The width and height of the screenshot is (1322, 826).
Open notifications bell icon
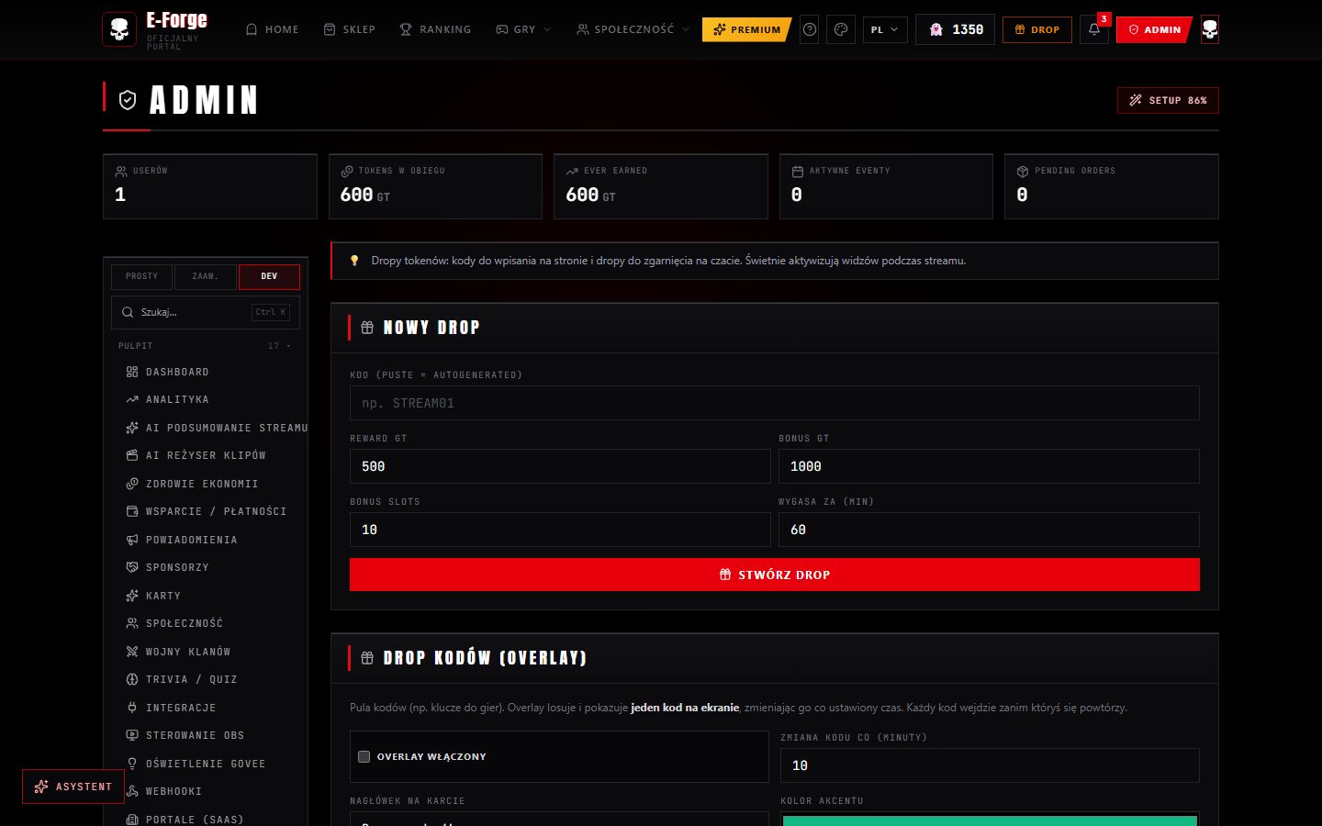click(1093, 29)
